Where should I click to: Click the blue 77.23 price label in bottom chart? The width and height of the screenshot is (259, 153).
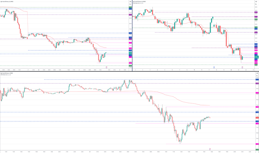[x=257, y=121]
